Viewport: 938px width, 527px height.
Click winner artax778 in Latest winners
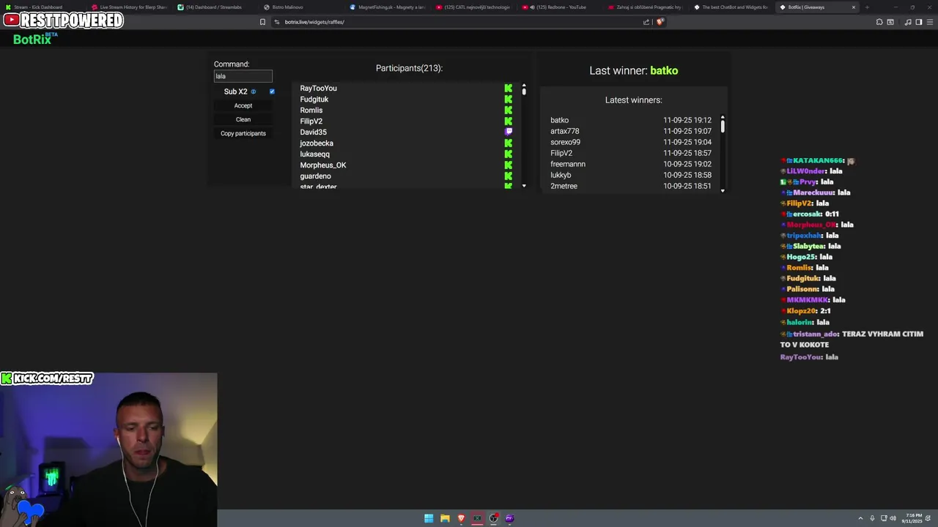pos(564,131)
